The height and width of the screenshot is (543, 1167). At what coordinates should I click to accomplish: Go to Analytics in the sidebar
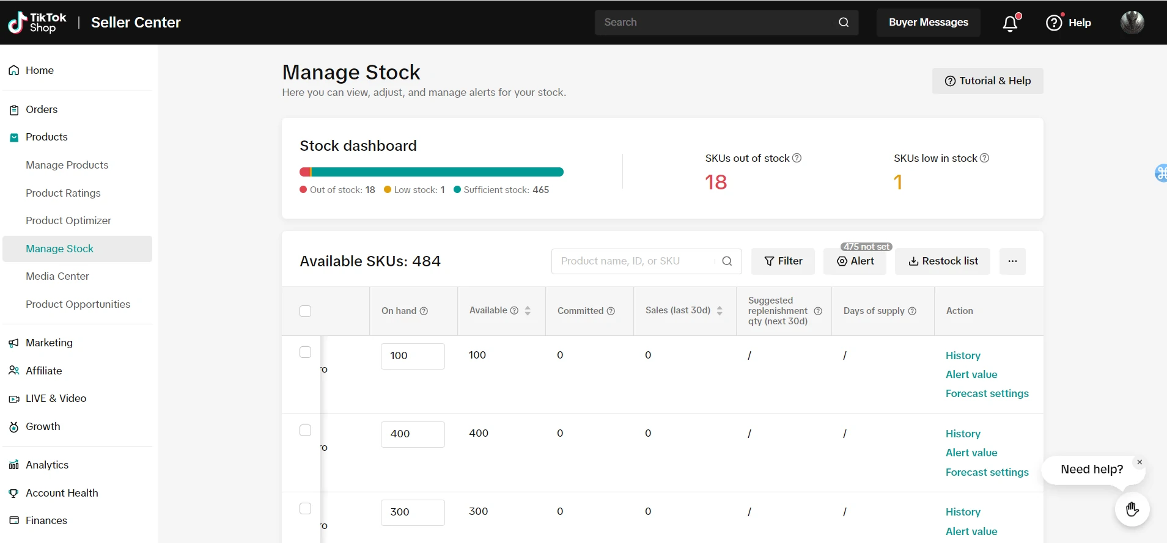47,465
